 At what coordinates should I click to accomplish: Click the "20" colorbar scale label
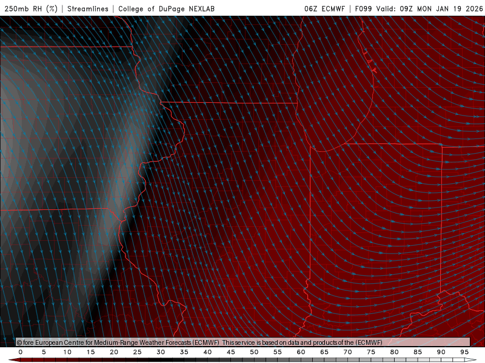(114, 352)
